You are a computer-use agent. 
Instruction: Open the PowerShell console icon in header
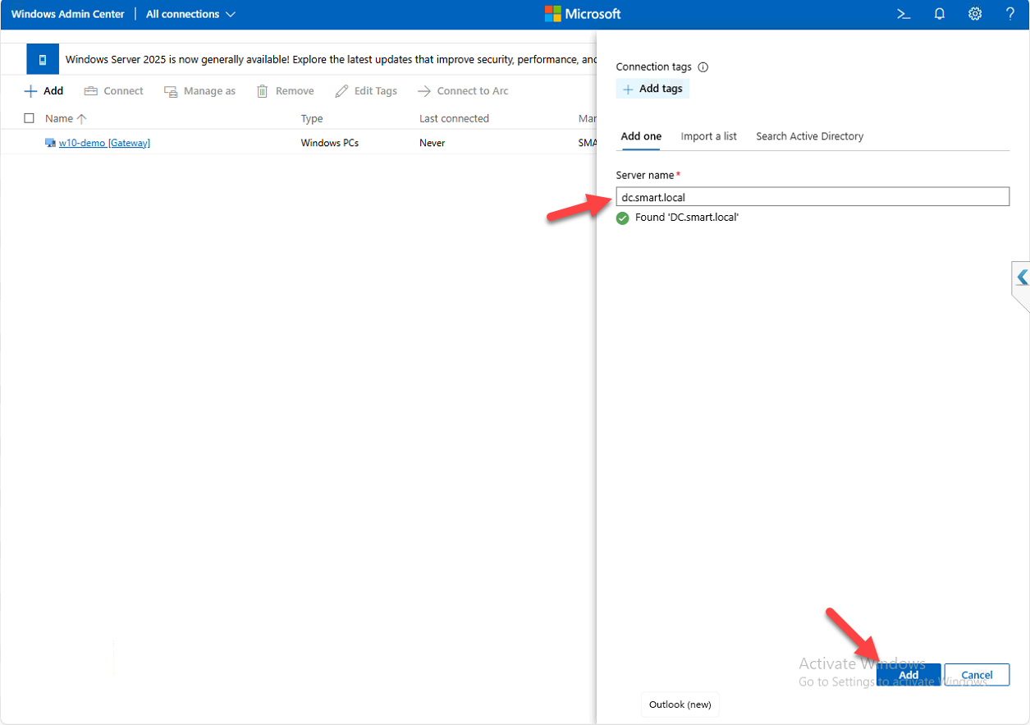[904, 14]
